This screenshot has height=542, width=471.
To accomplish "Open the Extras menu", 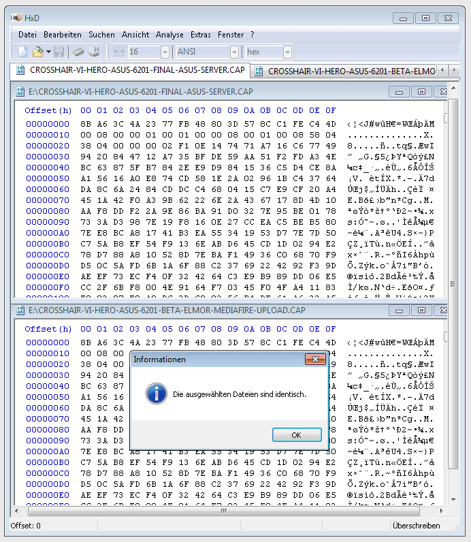I will (x=200, y=35).
